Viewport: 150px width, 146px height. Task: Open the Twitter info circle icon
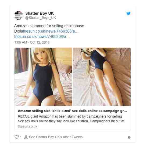(x=129, y=137)
